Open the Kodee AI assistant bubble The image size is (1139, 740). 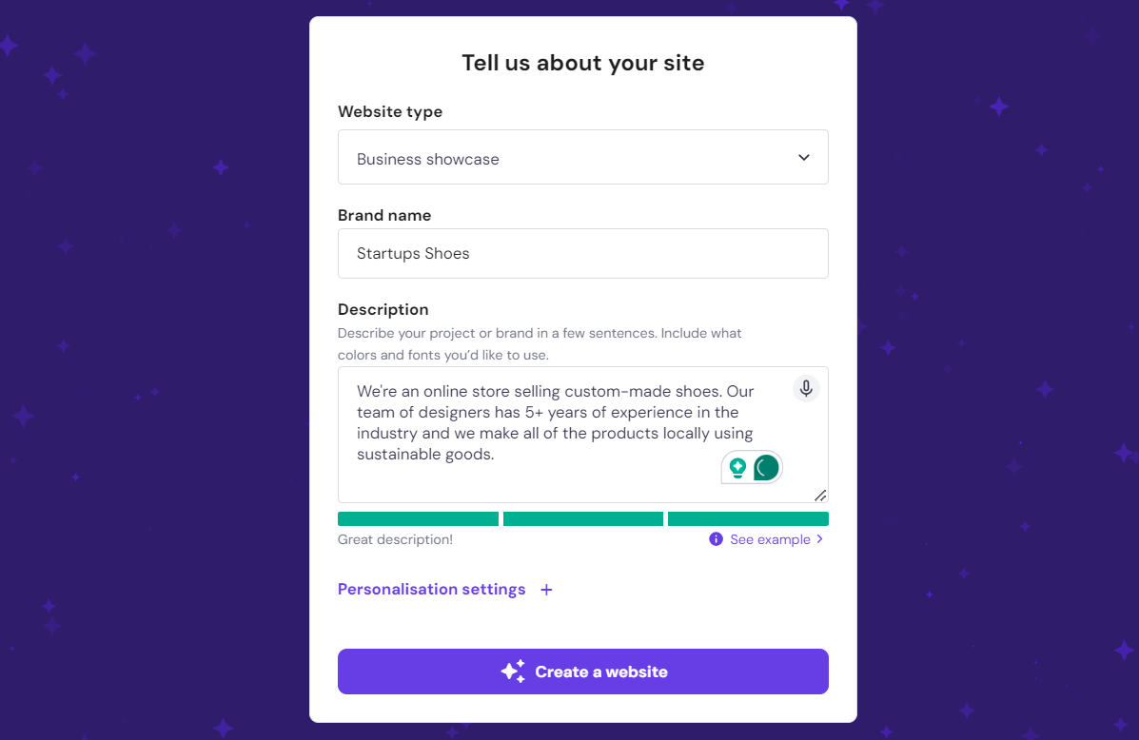tap(765, 467)
